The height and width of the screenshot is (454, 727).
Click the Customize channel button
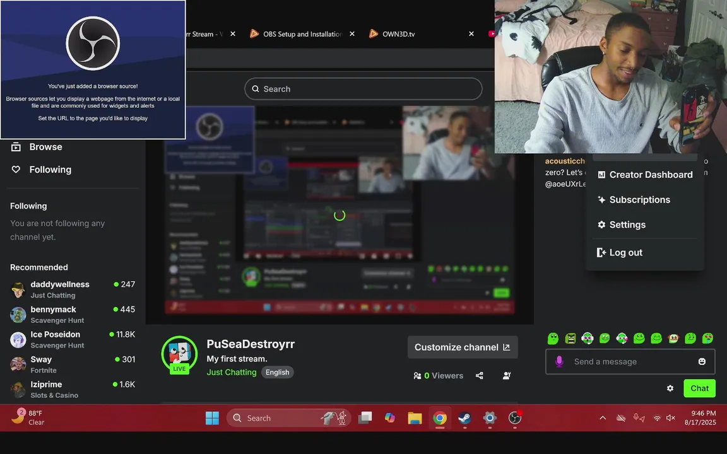click(x=462, y=347)
